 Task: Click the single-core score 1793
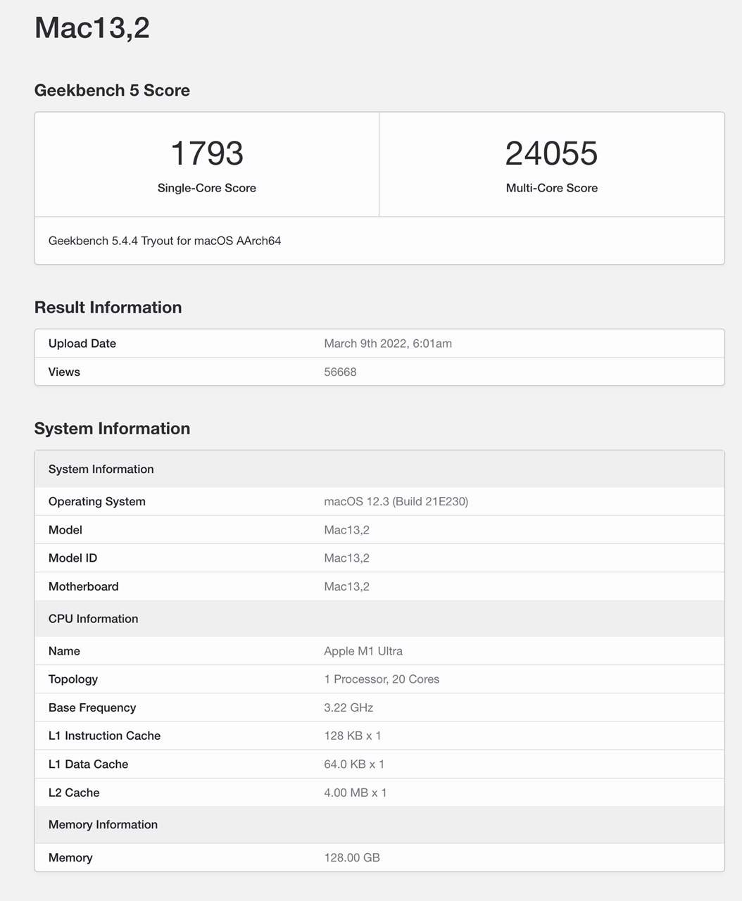206,153
